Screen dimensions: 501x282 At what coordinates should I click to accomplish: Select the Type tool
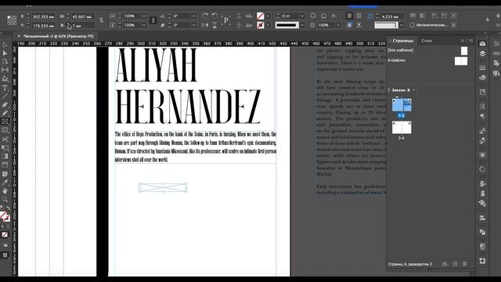(x=5, y=88)
